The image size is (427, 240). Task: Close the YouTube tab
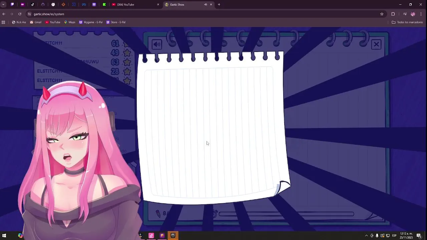(x=158, y=5)
